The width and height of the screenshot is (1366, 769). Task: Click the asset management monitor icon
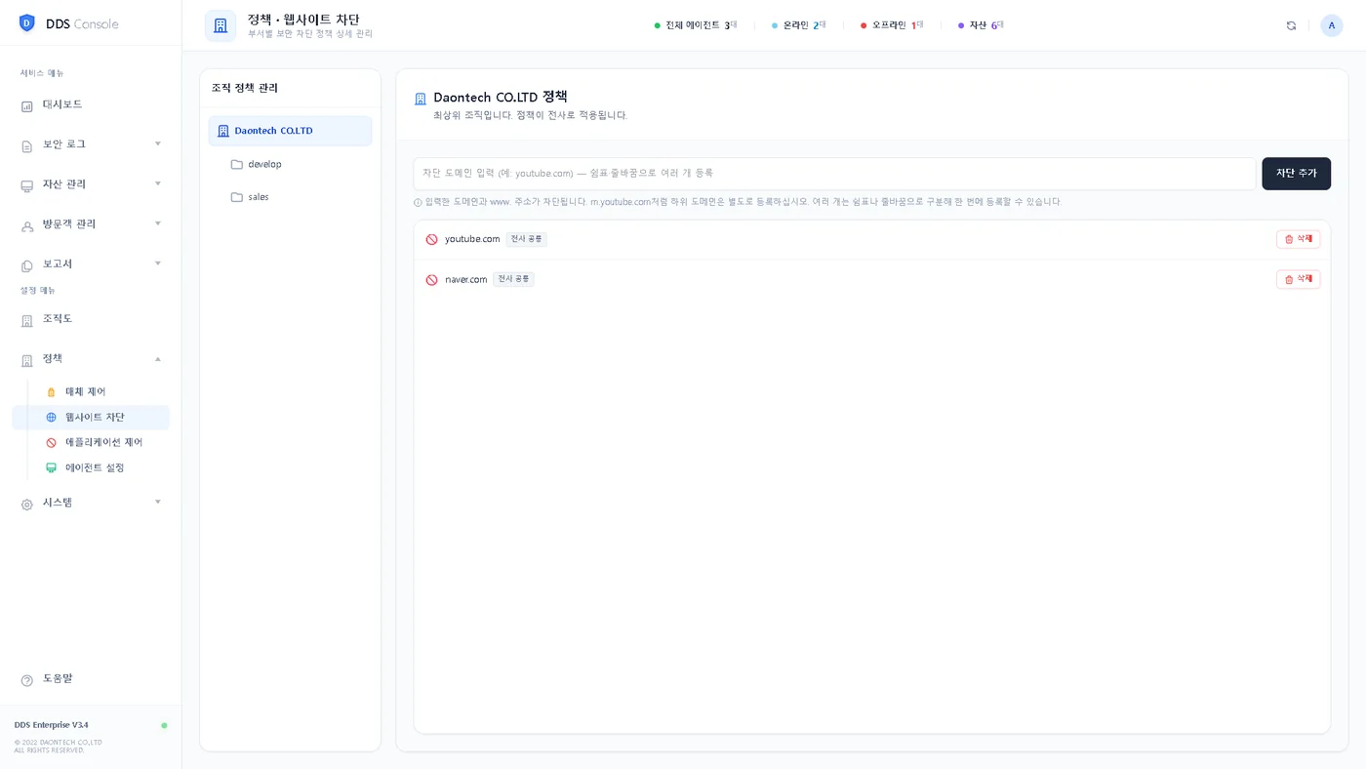tap(27, 185)
